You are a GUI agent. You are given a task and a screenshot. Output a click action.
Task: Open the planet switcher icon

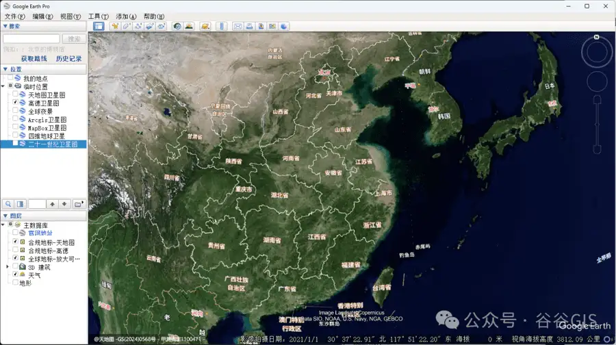205,26
